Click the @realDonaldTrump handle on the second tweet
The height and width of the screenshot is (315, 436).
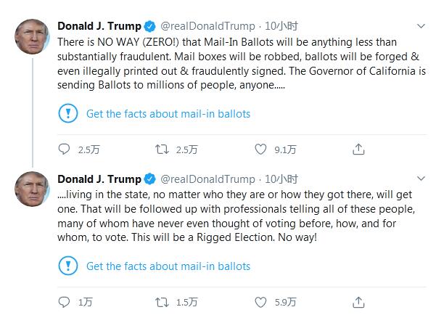point(207,179)
